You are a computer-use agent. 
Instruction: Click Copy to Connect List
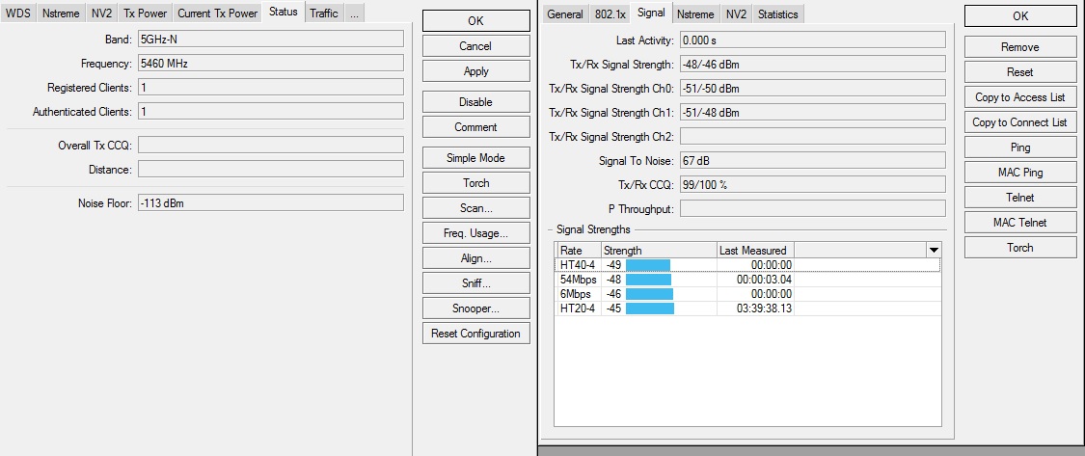point(1020,122)
